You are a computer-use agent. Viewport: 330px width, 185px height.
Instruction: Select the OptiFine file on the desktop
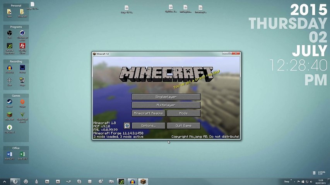[171, 9]
